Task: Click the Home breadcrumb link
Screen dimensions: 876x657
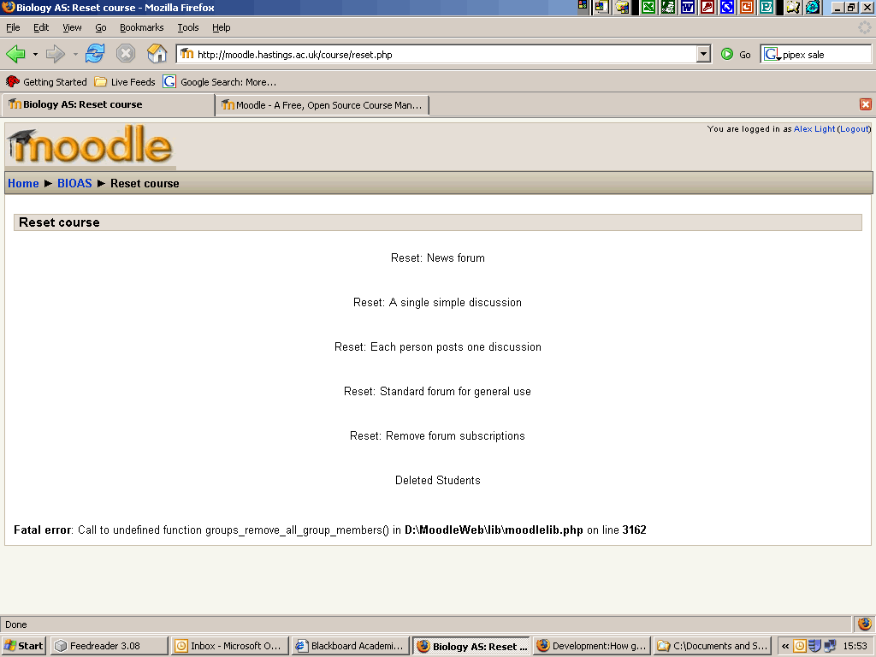Action: pyautogui.click(x=23, y=183)
